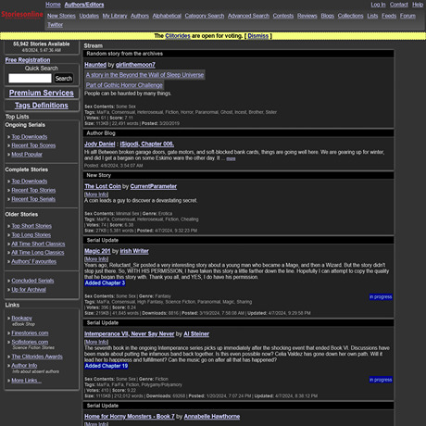Open the Top Short Stories list

point(31,226)
